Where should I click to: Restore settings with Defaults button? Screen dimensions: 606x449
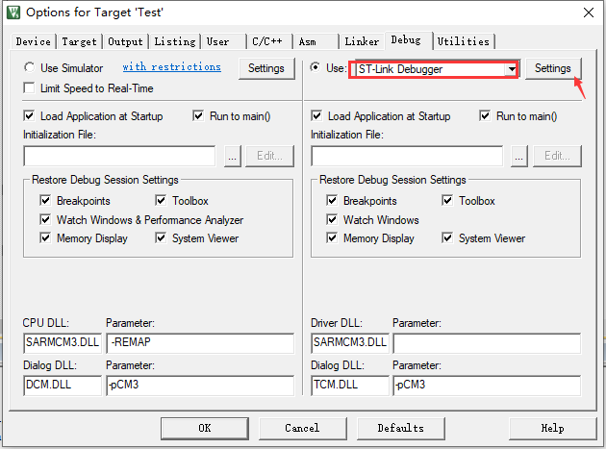(401, 428)
